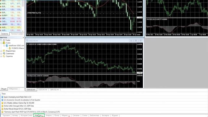The image size is (208, 117).
Task: Expand the Индикаторы tree node
Action: coord(1,51)
